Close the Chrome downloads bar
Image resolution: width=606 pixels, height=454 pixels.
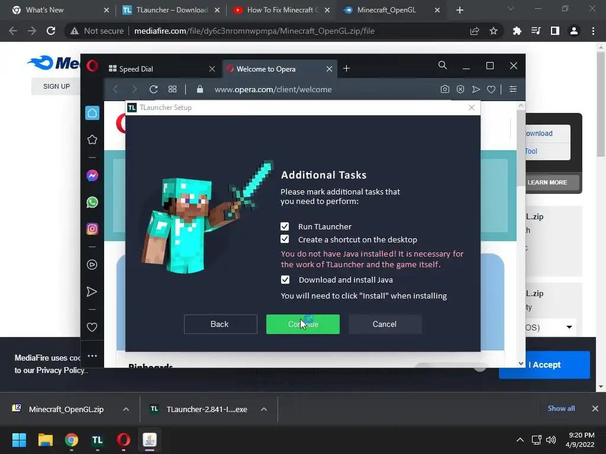click(x=595, y=408)
